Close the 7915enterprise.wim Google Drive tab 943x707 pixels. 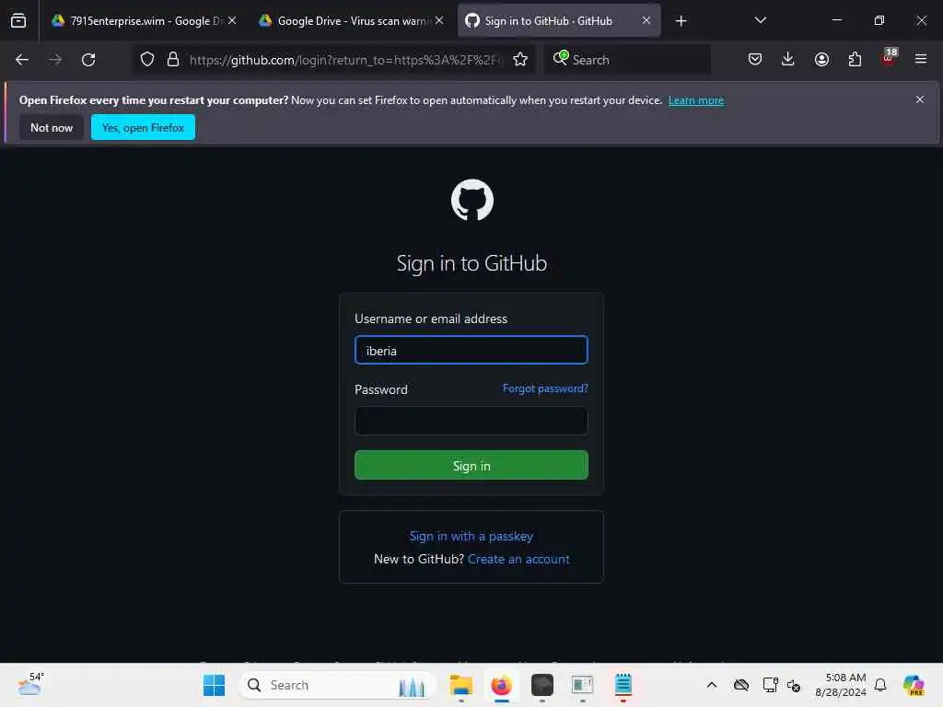[x=232, y=20]
